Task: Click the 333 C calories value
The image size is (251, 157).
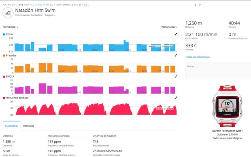Action: point(191,46)
